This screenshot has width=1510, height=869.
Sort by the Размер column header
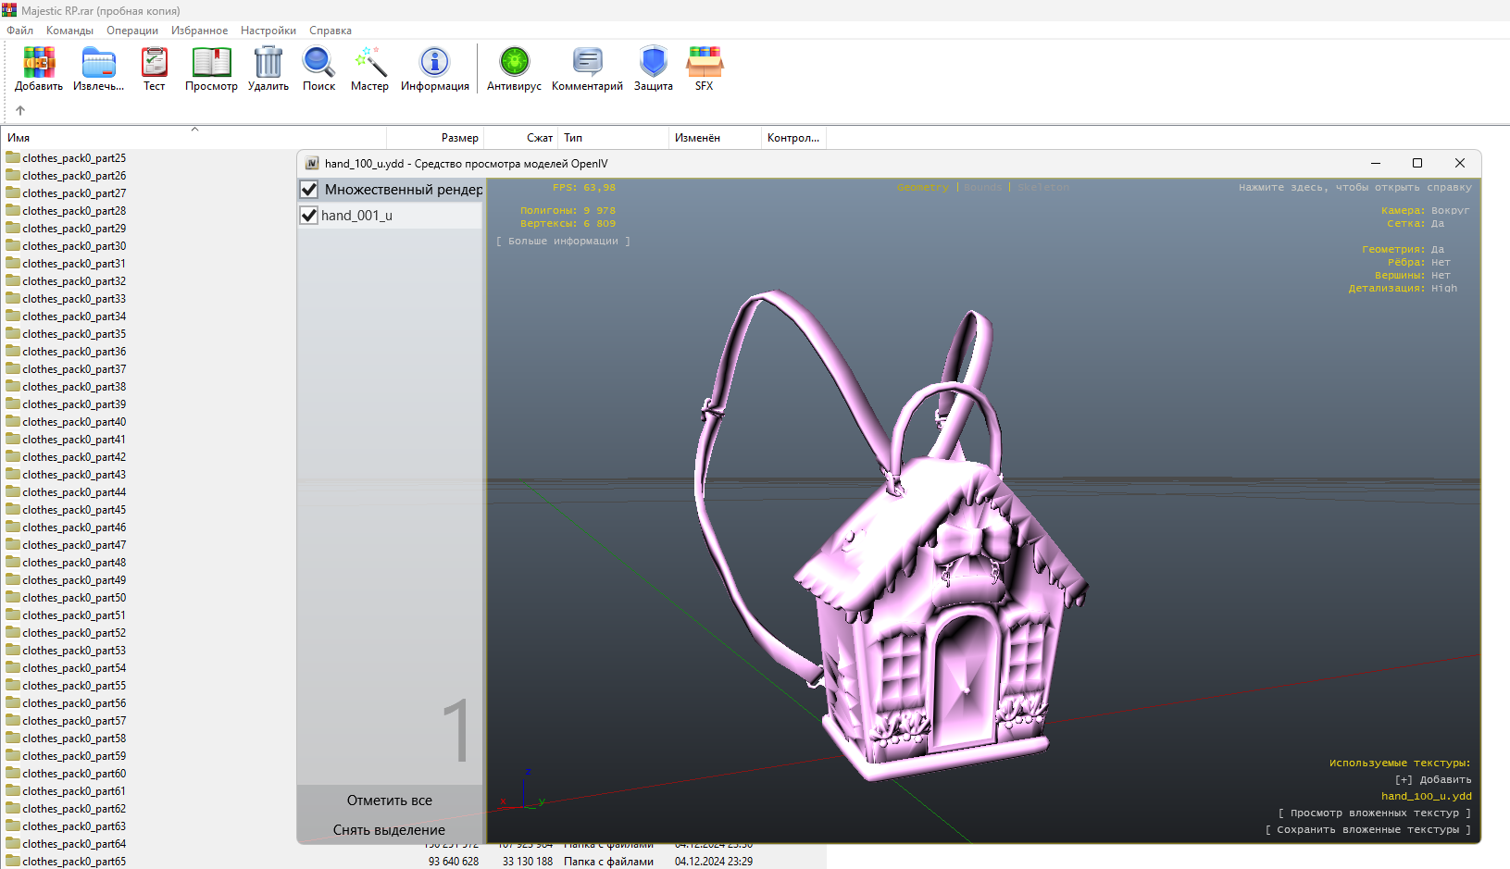435,138
